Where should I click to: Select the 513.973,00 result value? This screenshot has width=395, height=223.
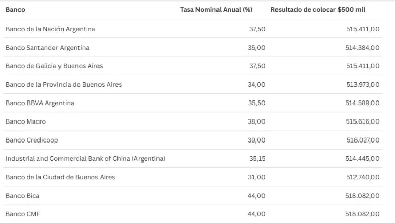pyautogui.click(x=363, y=85)
